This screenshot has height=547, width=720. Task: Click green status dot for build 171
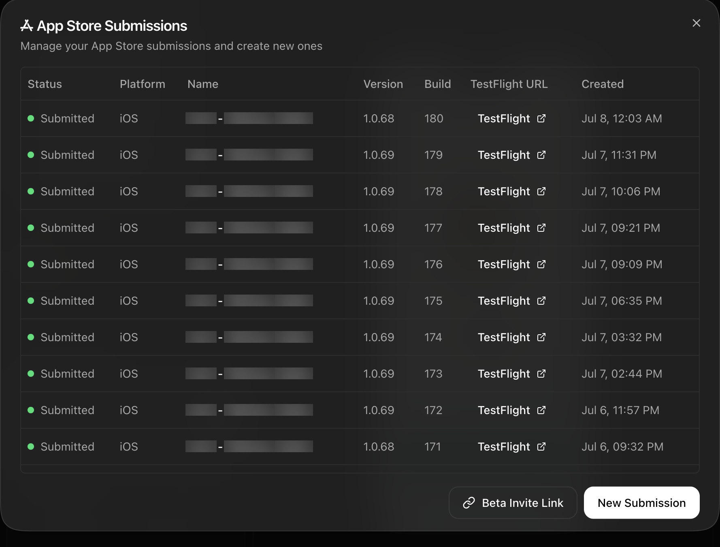31,447
